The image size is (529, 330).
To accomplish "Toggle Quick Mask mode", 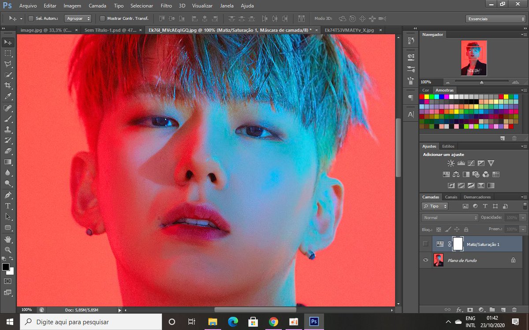I will point(8,281).
